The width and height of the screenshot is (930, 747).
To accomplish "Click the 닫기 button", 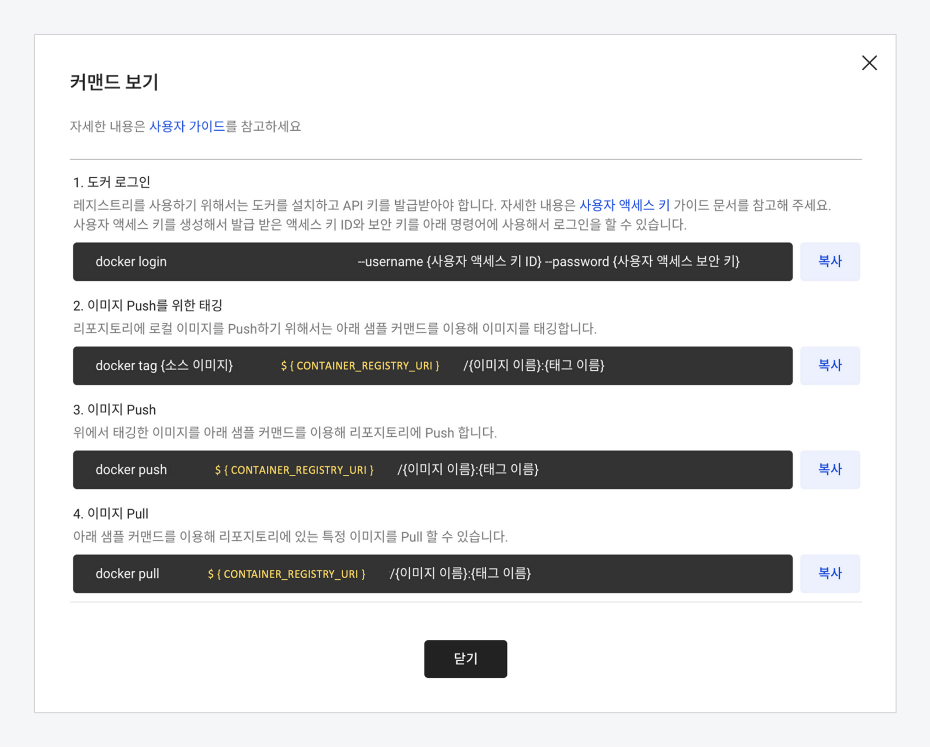I will click(x=465, y=659).
